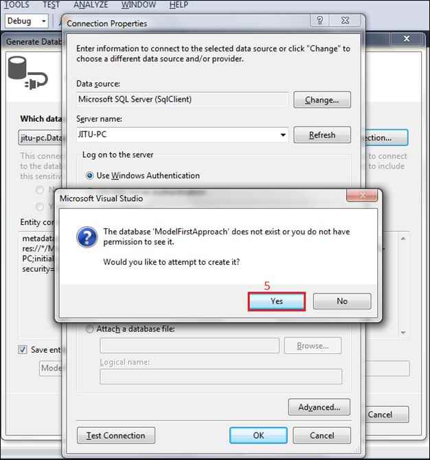Click the Test Connection button

click(x=116, y=436)
